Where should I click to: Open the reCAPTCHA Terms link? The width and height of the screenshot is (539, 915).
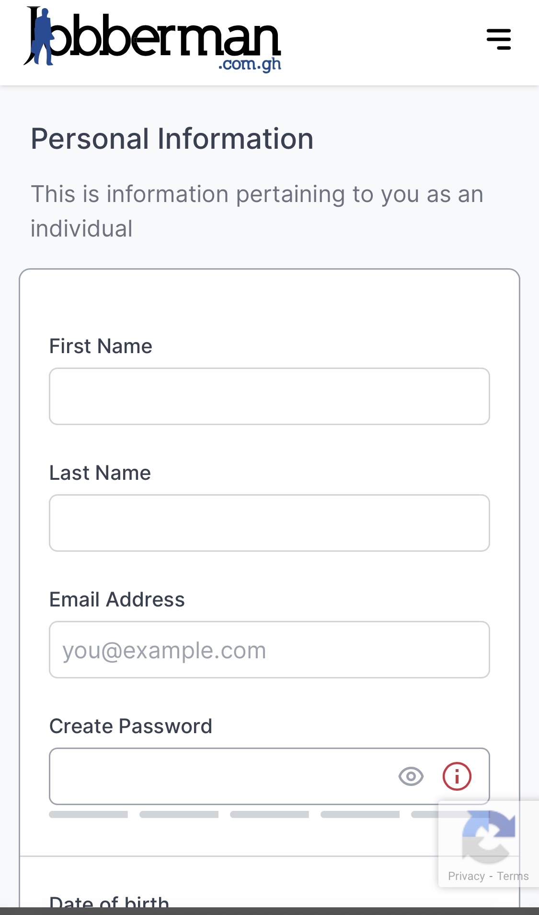tap(513, 876)
